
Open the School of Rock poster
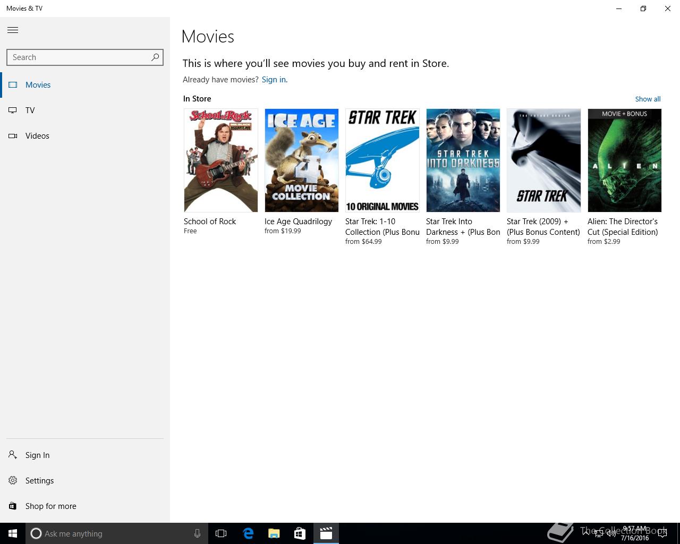click(x=221, y=160)
